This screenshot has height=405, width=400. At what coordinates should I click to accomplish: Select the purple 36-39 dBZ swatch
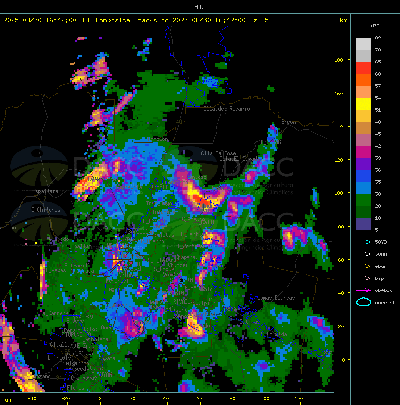tap(363, 164)
